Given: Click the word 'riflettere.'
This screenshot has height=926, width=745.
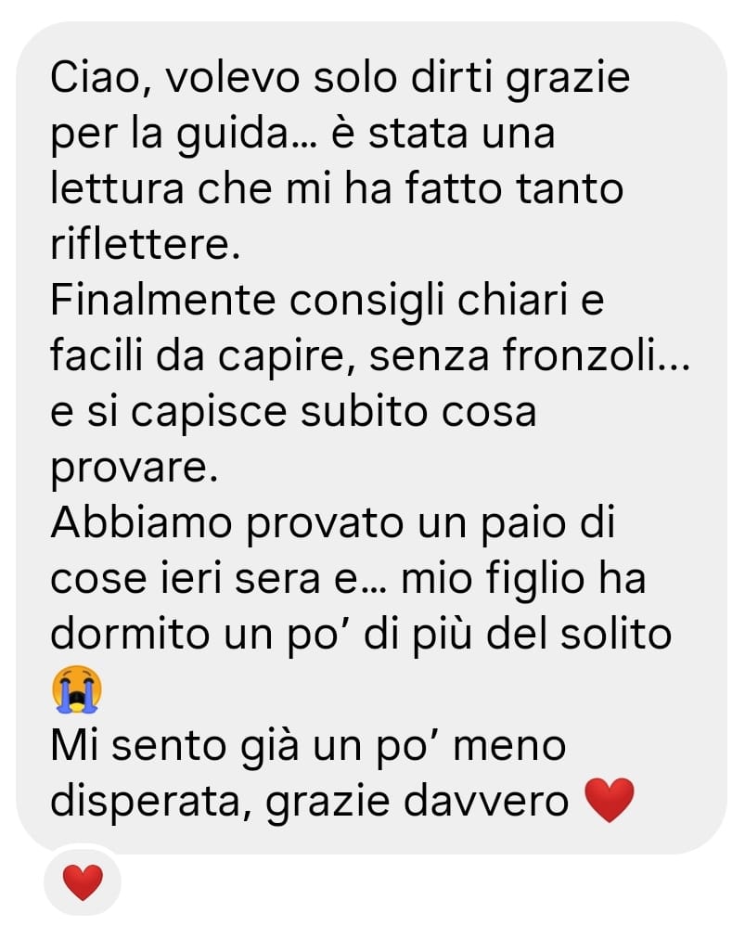Looking at the screenshot, I should pyautogui.click(x=146, y=244).
